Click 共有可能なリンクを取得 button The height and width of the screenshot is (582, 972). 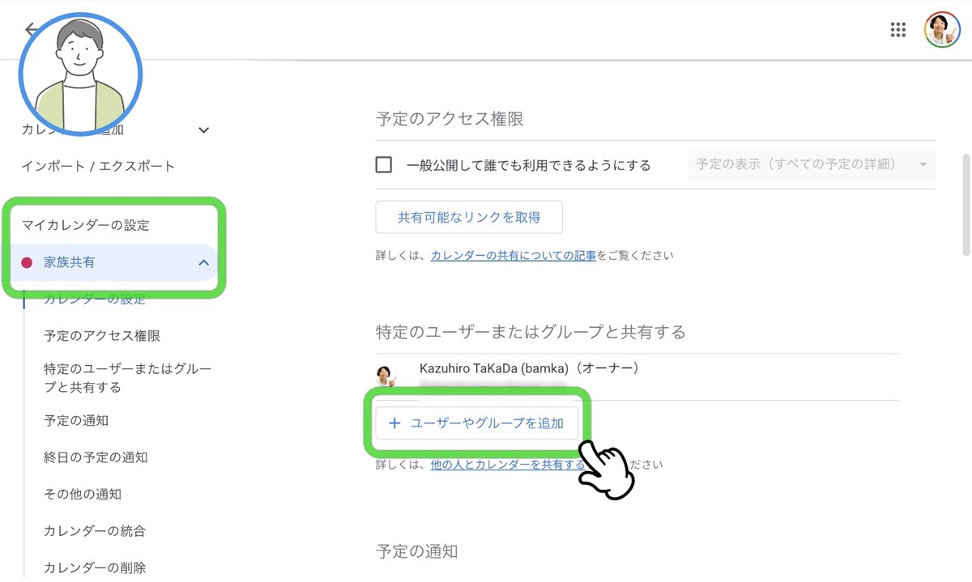click(x=469, y=217)
